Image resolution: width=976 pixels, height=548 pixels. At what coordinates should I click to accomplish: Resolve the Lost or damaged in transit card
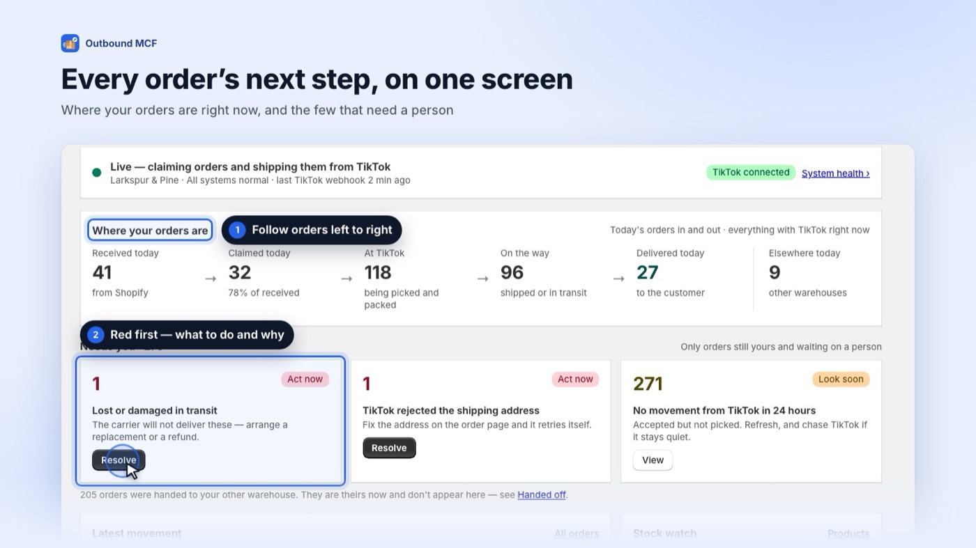pyautogui.click(x=119, y=460)
